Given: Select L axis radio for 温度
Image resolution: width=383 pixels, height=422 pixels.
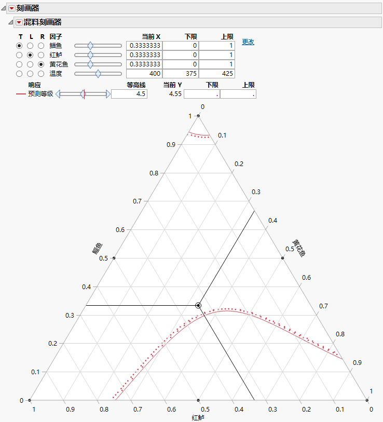Looking at the screenshot, I should 30,74.
